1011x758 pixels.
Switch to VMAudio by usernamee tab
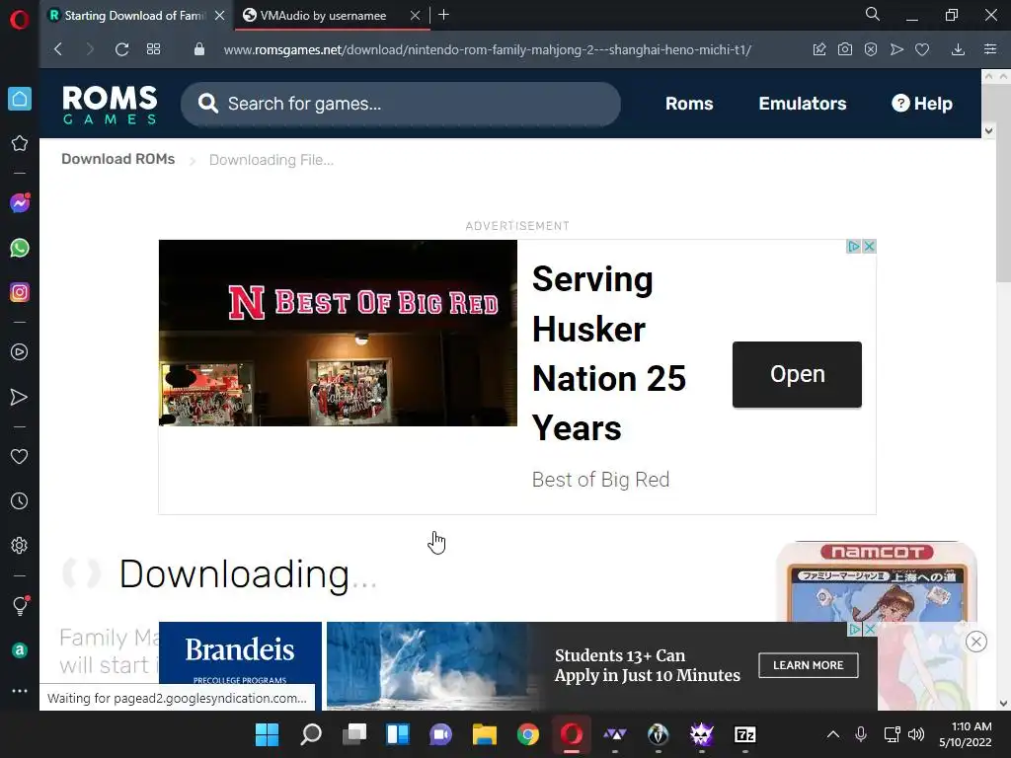click(323, 16)
